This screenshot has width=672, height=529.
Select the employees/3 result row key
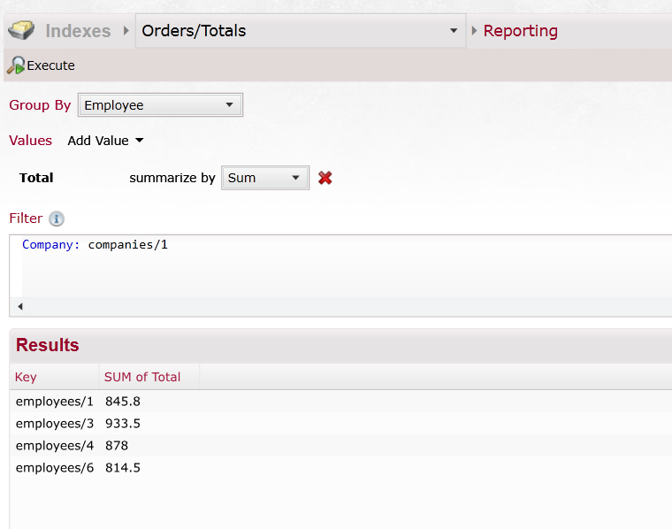[x=55, y=424]
